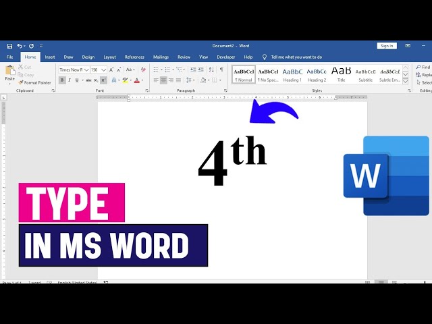Align text right
Image resolution: width=432 pixels, height=324 pixels.
click(x=171, y=80)
